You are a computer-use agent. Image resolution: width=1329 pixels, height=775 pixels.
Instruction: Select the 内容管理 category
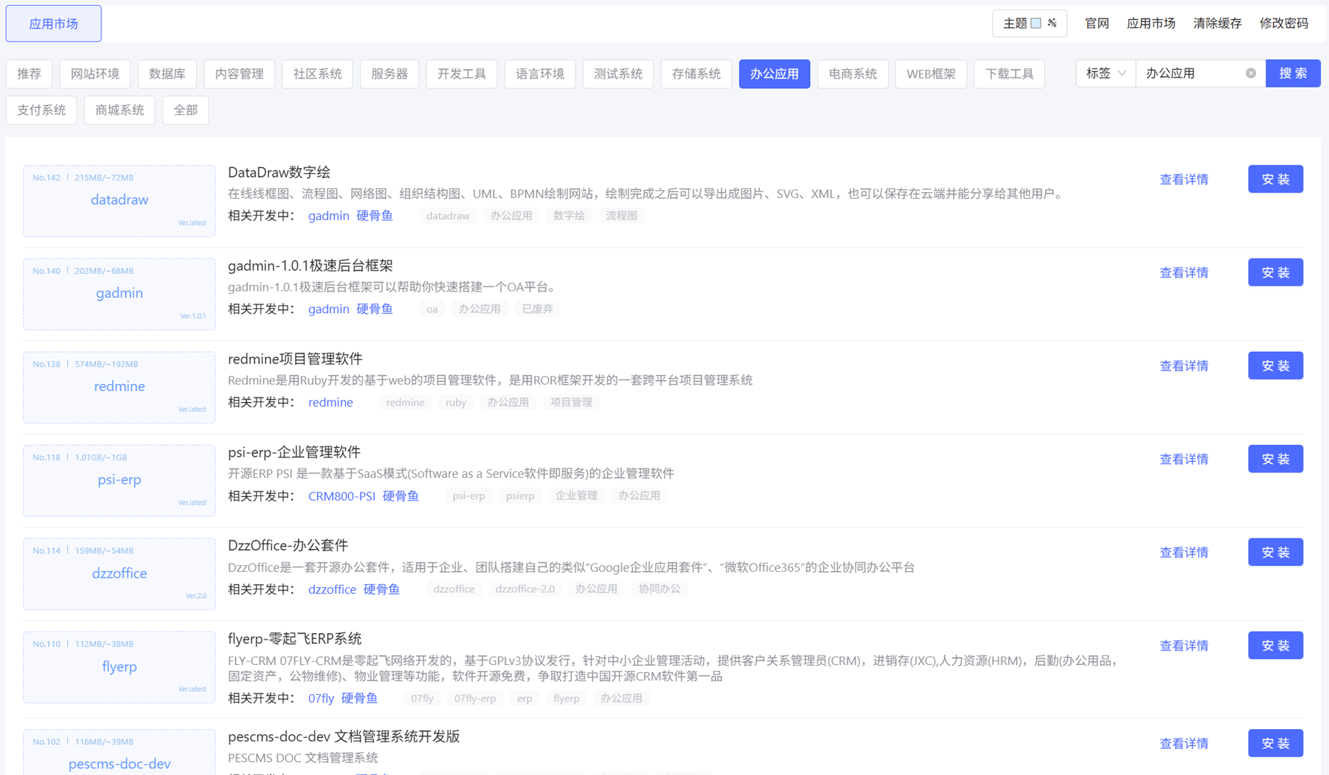click(x=239, y=74)
